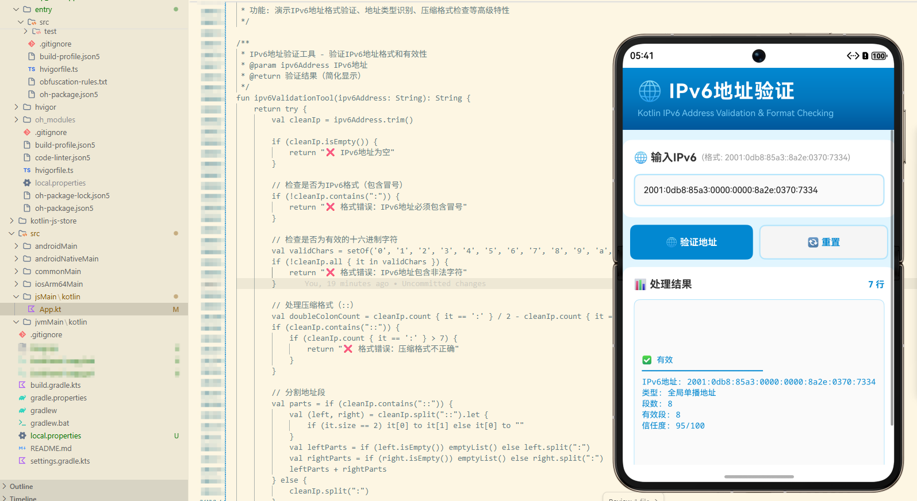Screen dimensions: 917x501
Task: Click the git icon beside entry .gitignore
Action: coord(32,44)
